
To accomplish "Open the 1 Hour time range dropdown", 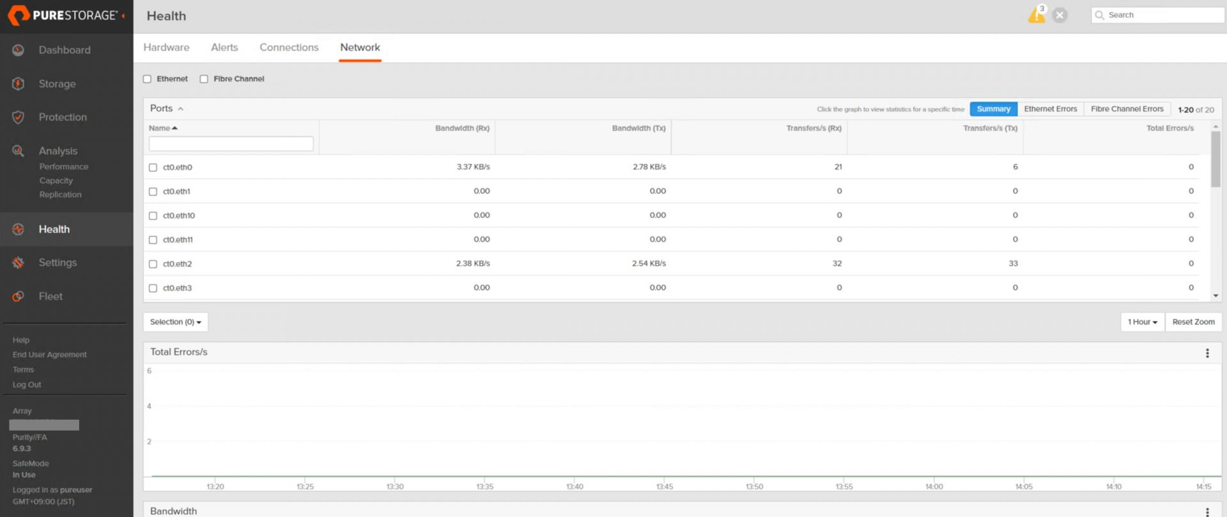I will (x=1142, y=322).
